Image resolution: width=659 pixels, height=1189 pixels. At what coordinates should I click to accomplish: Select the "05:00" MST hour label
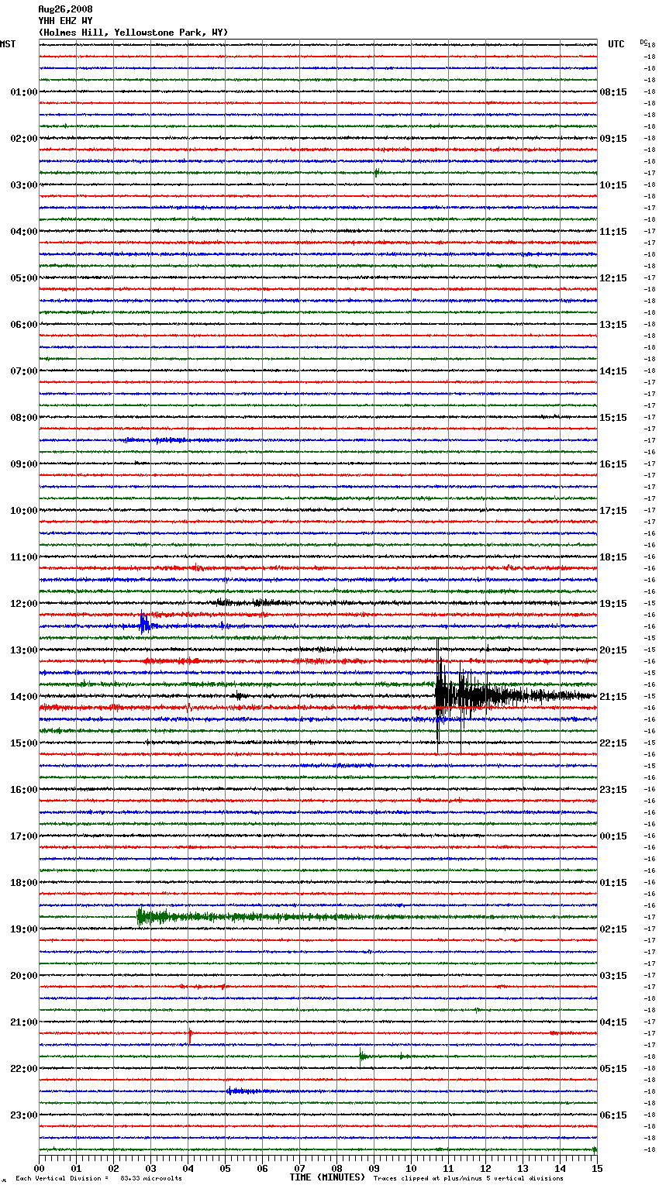pos(24,278)
